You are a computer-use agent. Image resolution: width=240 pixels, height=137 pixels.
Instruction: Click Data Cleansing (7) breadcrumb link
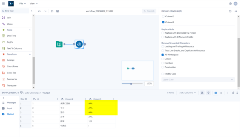33,93
